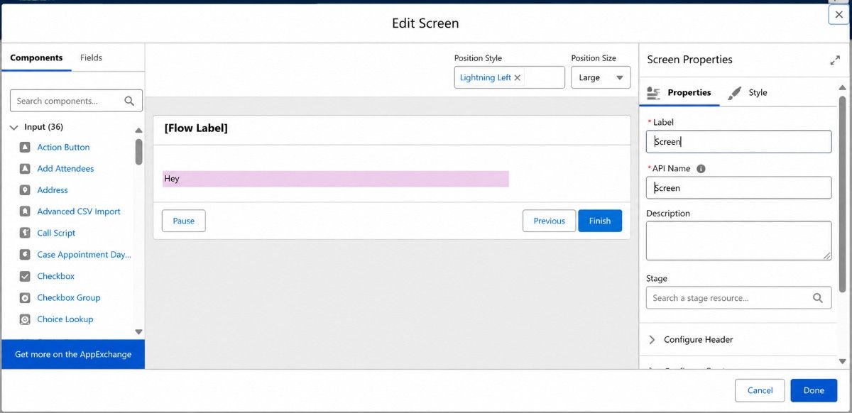The height and width of the screenshot is (413, 852).
Task: Click the Checkbox component icon
Action: click(25, 276)
